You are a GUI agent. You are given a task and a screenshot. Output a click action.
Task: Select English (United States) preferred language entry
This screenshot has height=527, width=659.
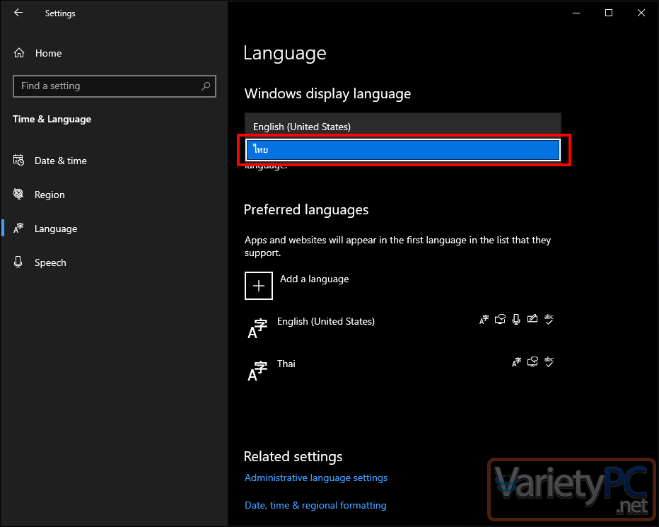(401, 327)
